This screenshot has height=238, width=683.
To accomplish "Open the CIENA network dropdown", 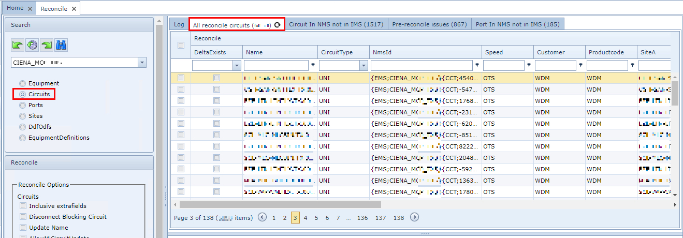I will click(x=142, y=63).
